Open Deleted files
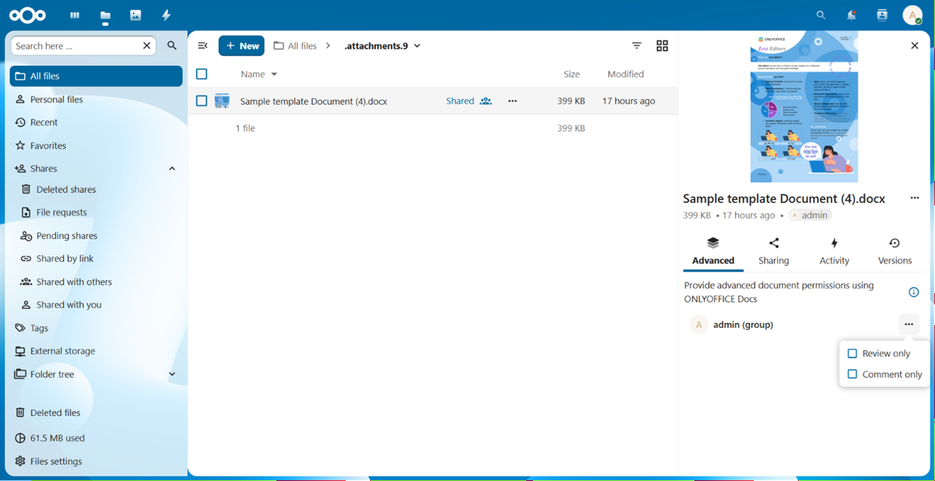This screenshot has height=481, width=935. click(96, 413)
